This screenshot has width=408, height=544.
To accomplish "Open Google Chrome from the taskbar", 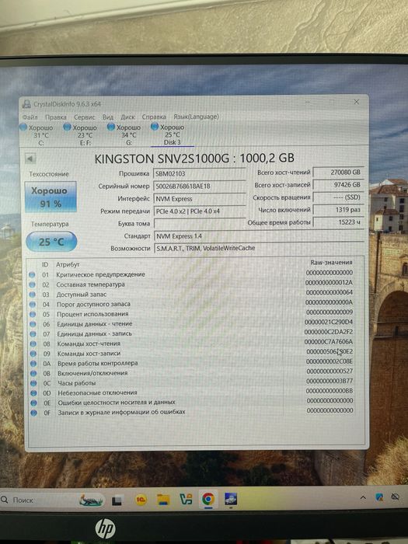I will (207, 499).
